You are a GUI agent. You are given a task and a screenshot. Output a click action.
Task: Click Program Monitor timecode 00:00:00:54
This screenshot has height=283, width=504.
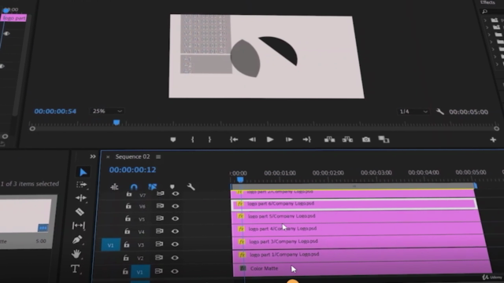tap(55, 112)
